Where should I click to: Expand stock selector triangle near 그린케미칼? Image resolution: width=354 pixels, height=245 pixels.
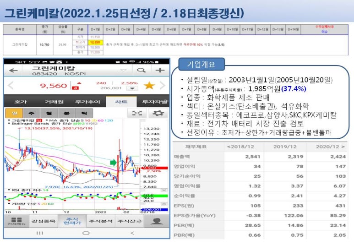click(123, 71)
